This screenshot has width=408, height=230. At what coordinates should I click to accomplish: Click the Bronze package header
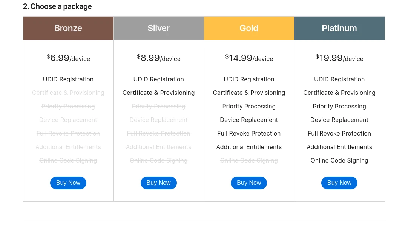point(68,28)
